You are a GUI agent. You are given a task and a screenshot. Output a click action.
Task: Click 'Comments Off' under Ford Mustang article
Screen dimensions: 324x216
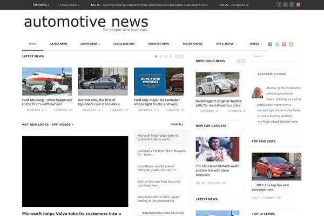[63, 110]
